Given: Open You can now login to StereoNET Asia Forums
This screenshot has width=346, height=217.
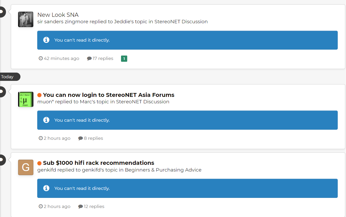Looking at the screenshot, I should pos(109,95).
